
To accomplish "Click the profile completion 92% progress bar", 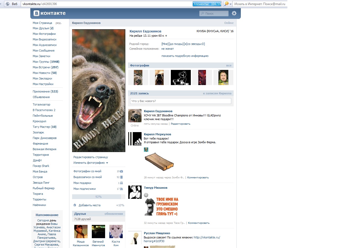I will (x=98, y=197).
